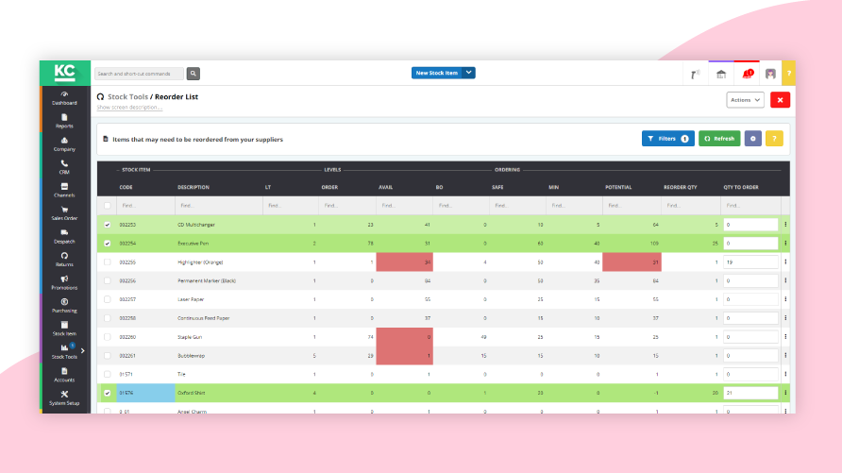Open the Actions dropdown
The width and height of the screenshot is (842, 473).
pos(745,100)
